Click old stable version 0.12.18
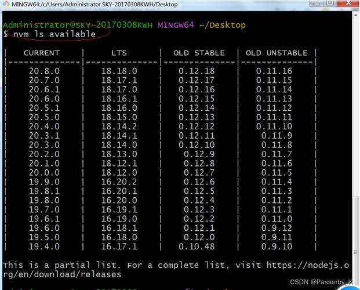Viewport: 360px width, 290px height. tap(197, 71)
